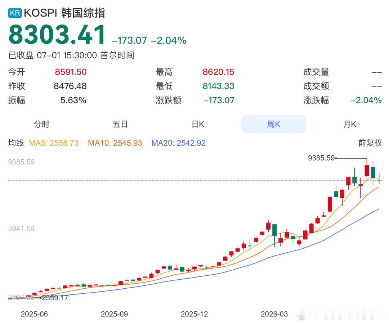Select the 周K chart tab
The image size is (389, 324).
tap(274, 124)
